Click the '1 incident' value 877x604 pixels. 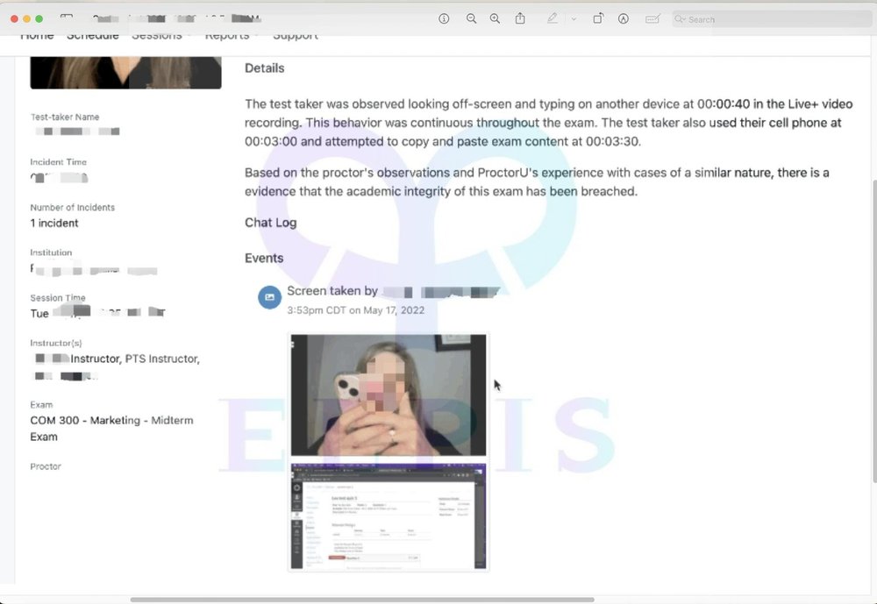[x=54, y=224]
